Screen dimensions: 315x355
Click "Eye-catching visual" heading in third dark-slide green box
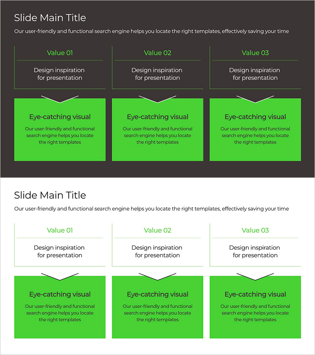255,117
